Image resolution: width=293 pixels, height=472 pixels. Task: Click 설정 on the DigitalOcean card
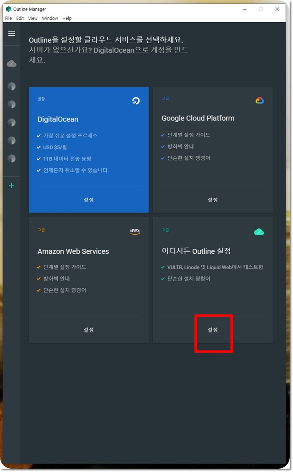pyautogui.click(x=89, y=200)
